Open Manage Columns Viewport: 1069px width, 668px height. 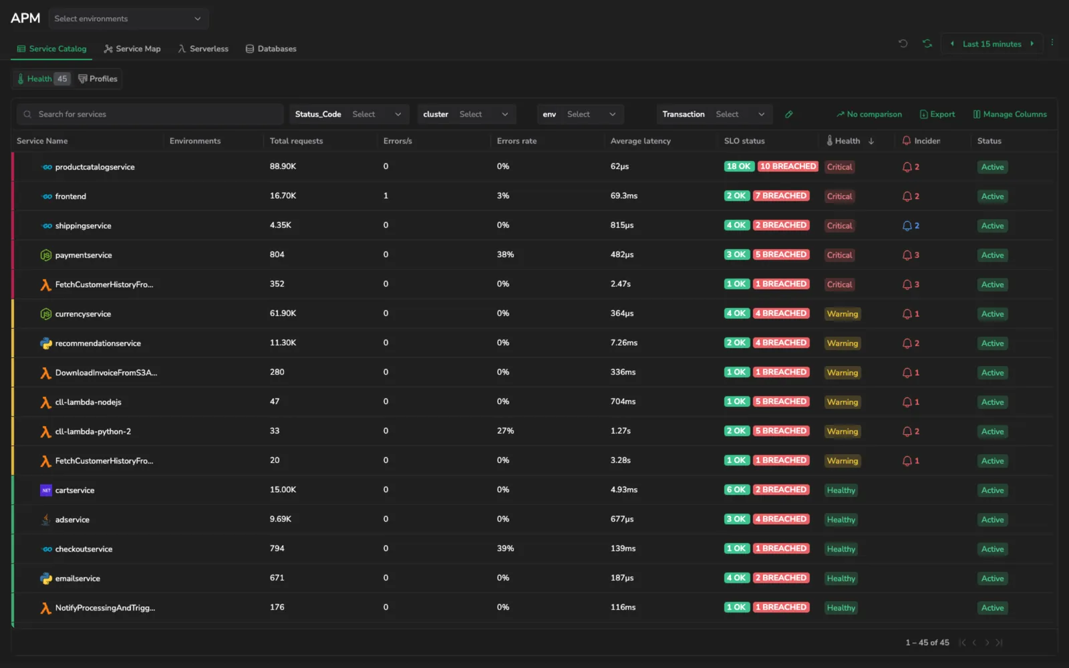[x=1010, y=114]
